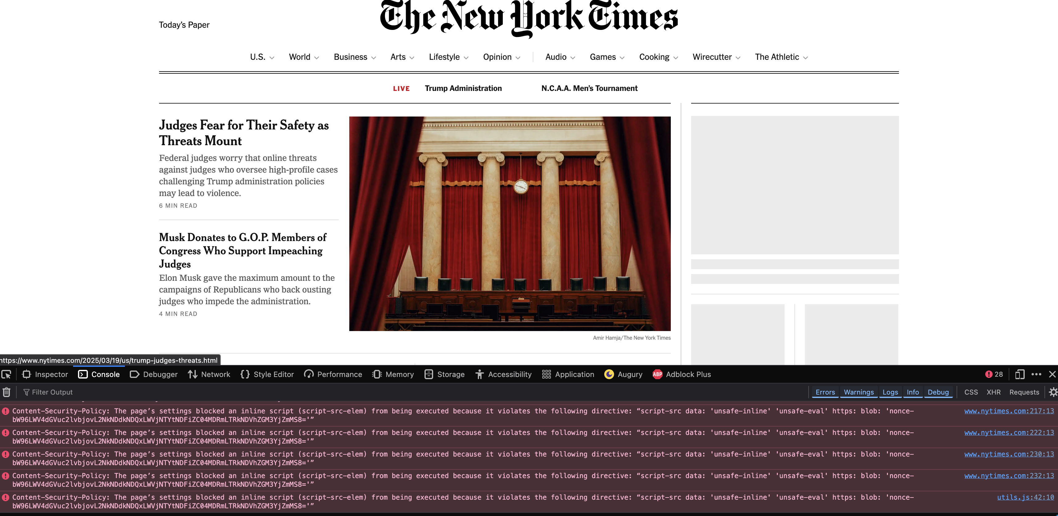Click error icon on the utils.js message
1058x516 pixels.
coord(6,497)
